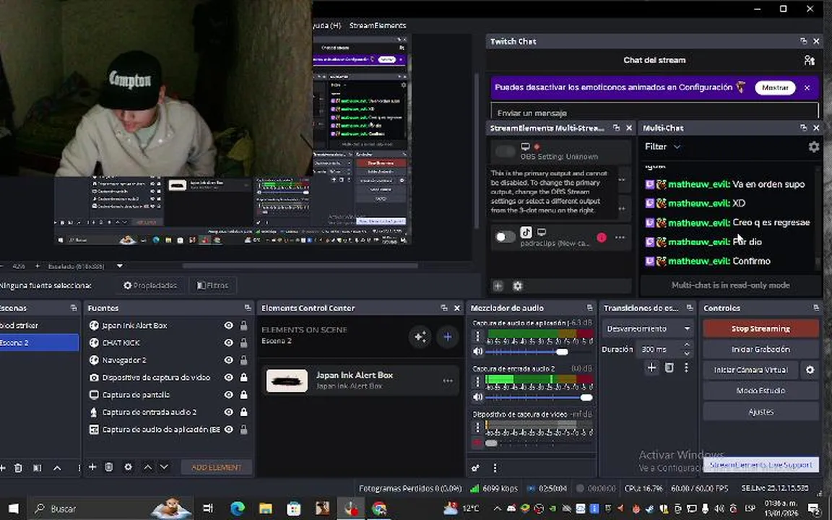This screenshot has width=832, height=520.
Task: Select the Escena 2 scene
Action: pyautogui.click(x=39, y=343)
